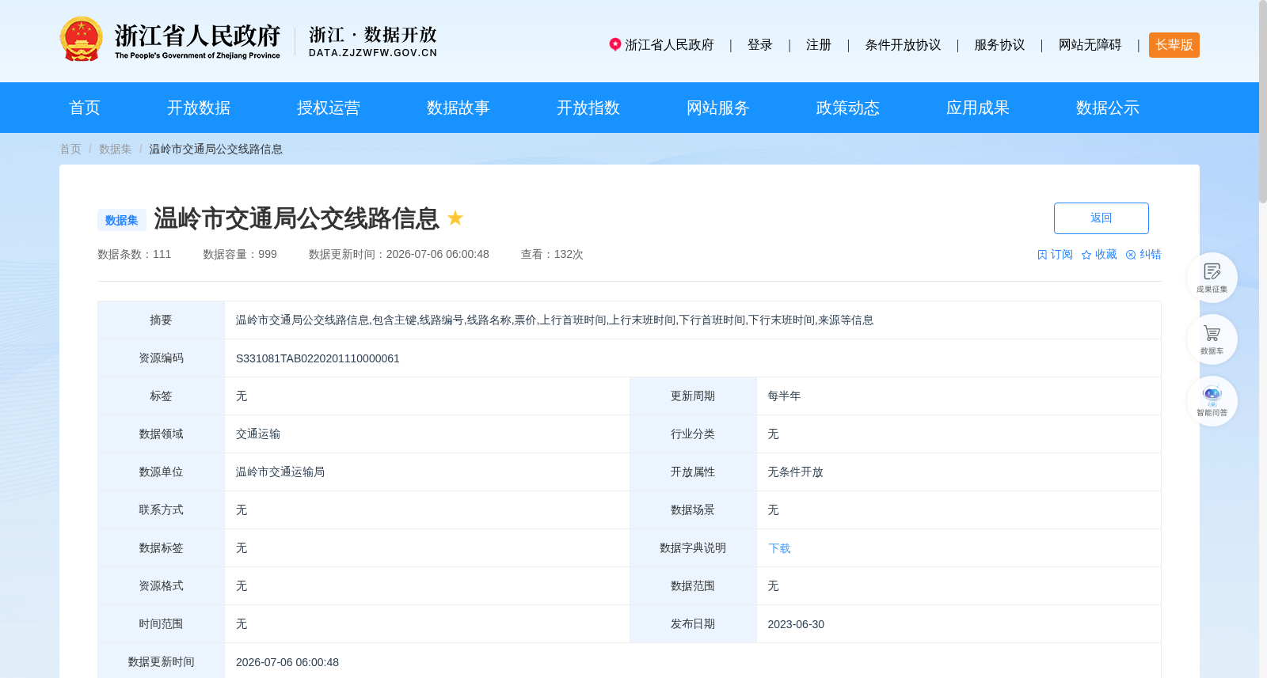Screen dimensions: 1267x678
Task: Open the 授权运营 navigation tab
Action: click(329, 108)
